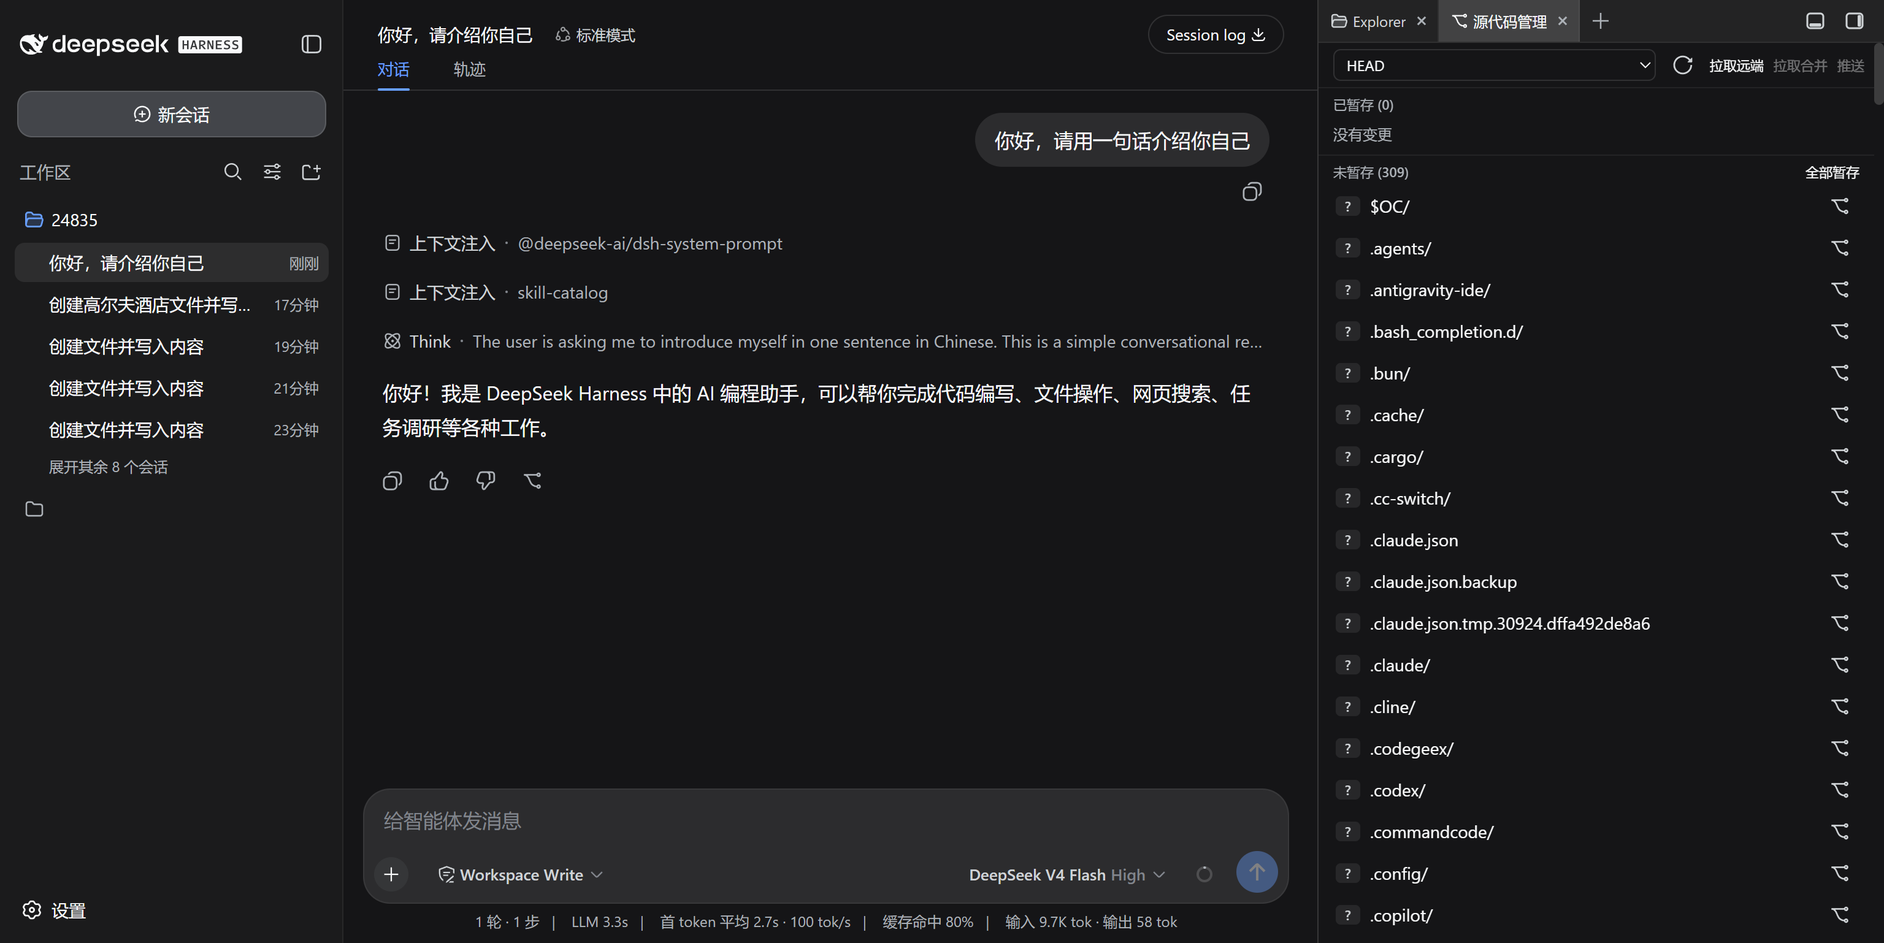
Task: Stage the .bun/ folder change
Action: (x=1839, y=373)
